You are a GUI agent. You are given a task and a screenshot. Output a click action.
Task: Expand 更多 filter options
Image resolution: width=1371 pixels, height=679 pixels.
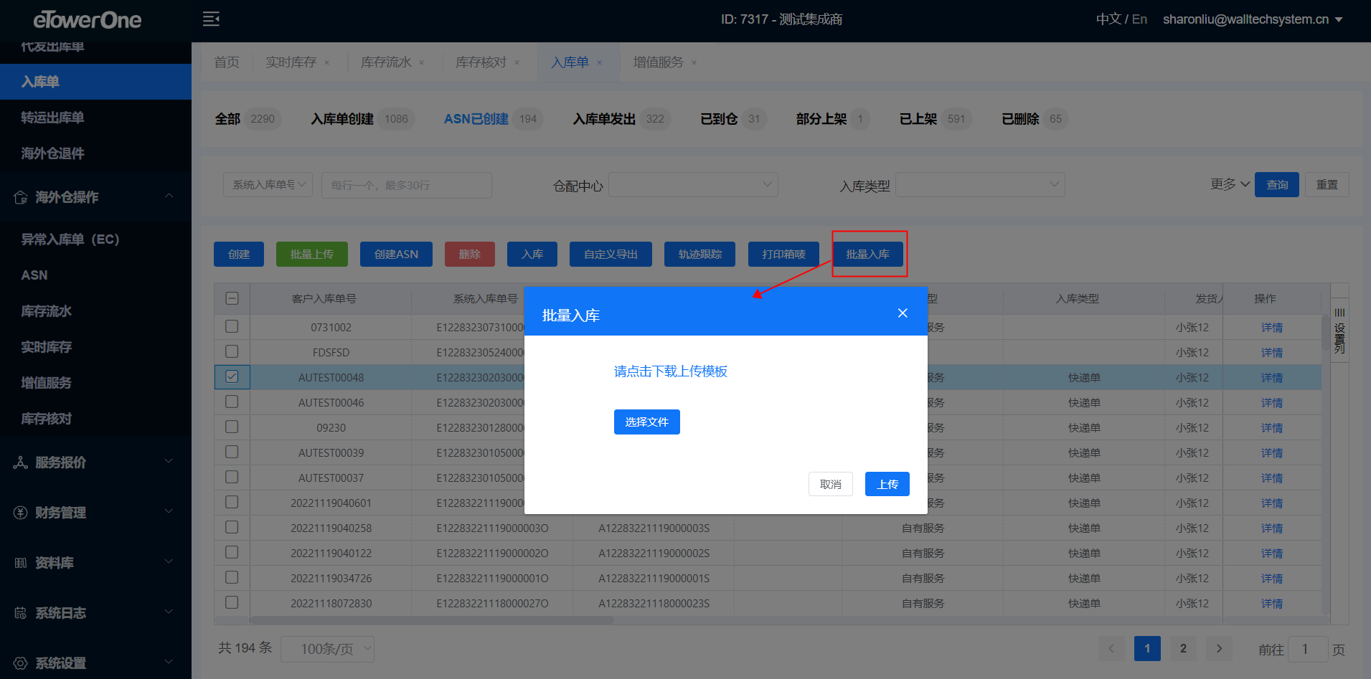click(1230, 184)
